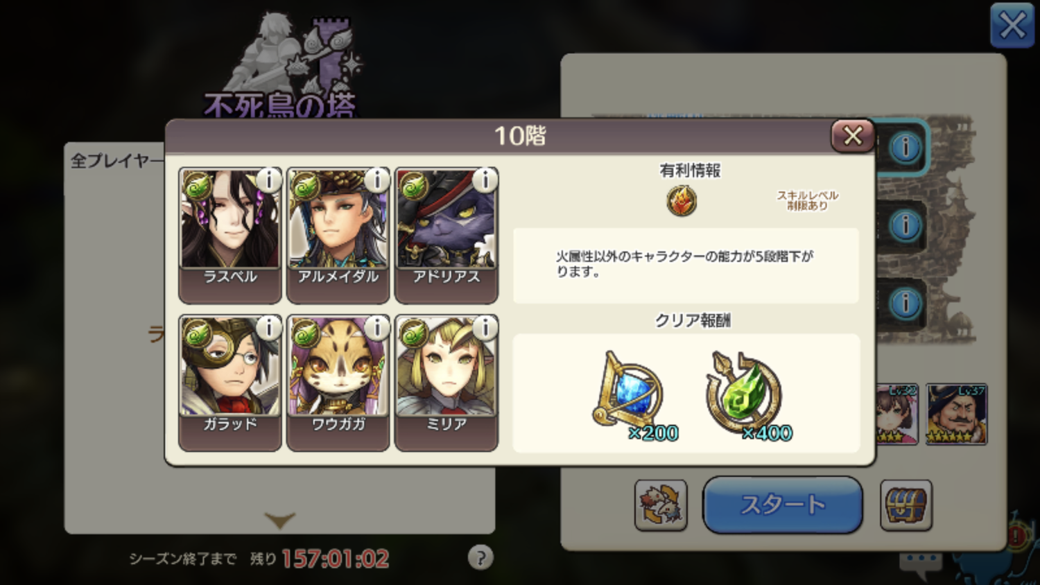Open the treasure chest rewards icon
The width and height of the screenshot is (1040, 585).
tap(905, 505)
